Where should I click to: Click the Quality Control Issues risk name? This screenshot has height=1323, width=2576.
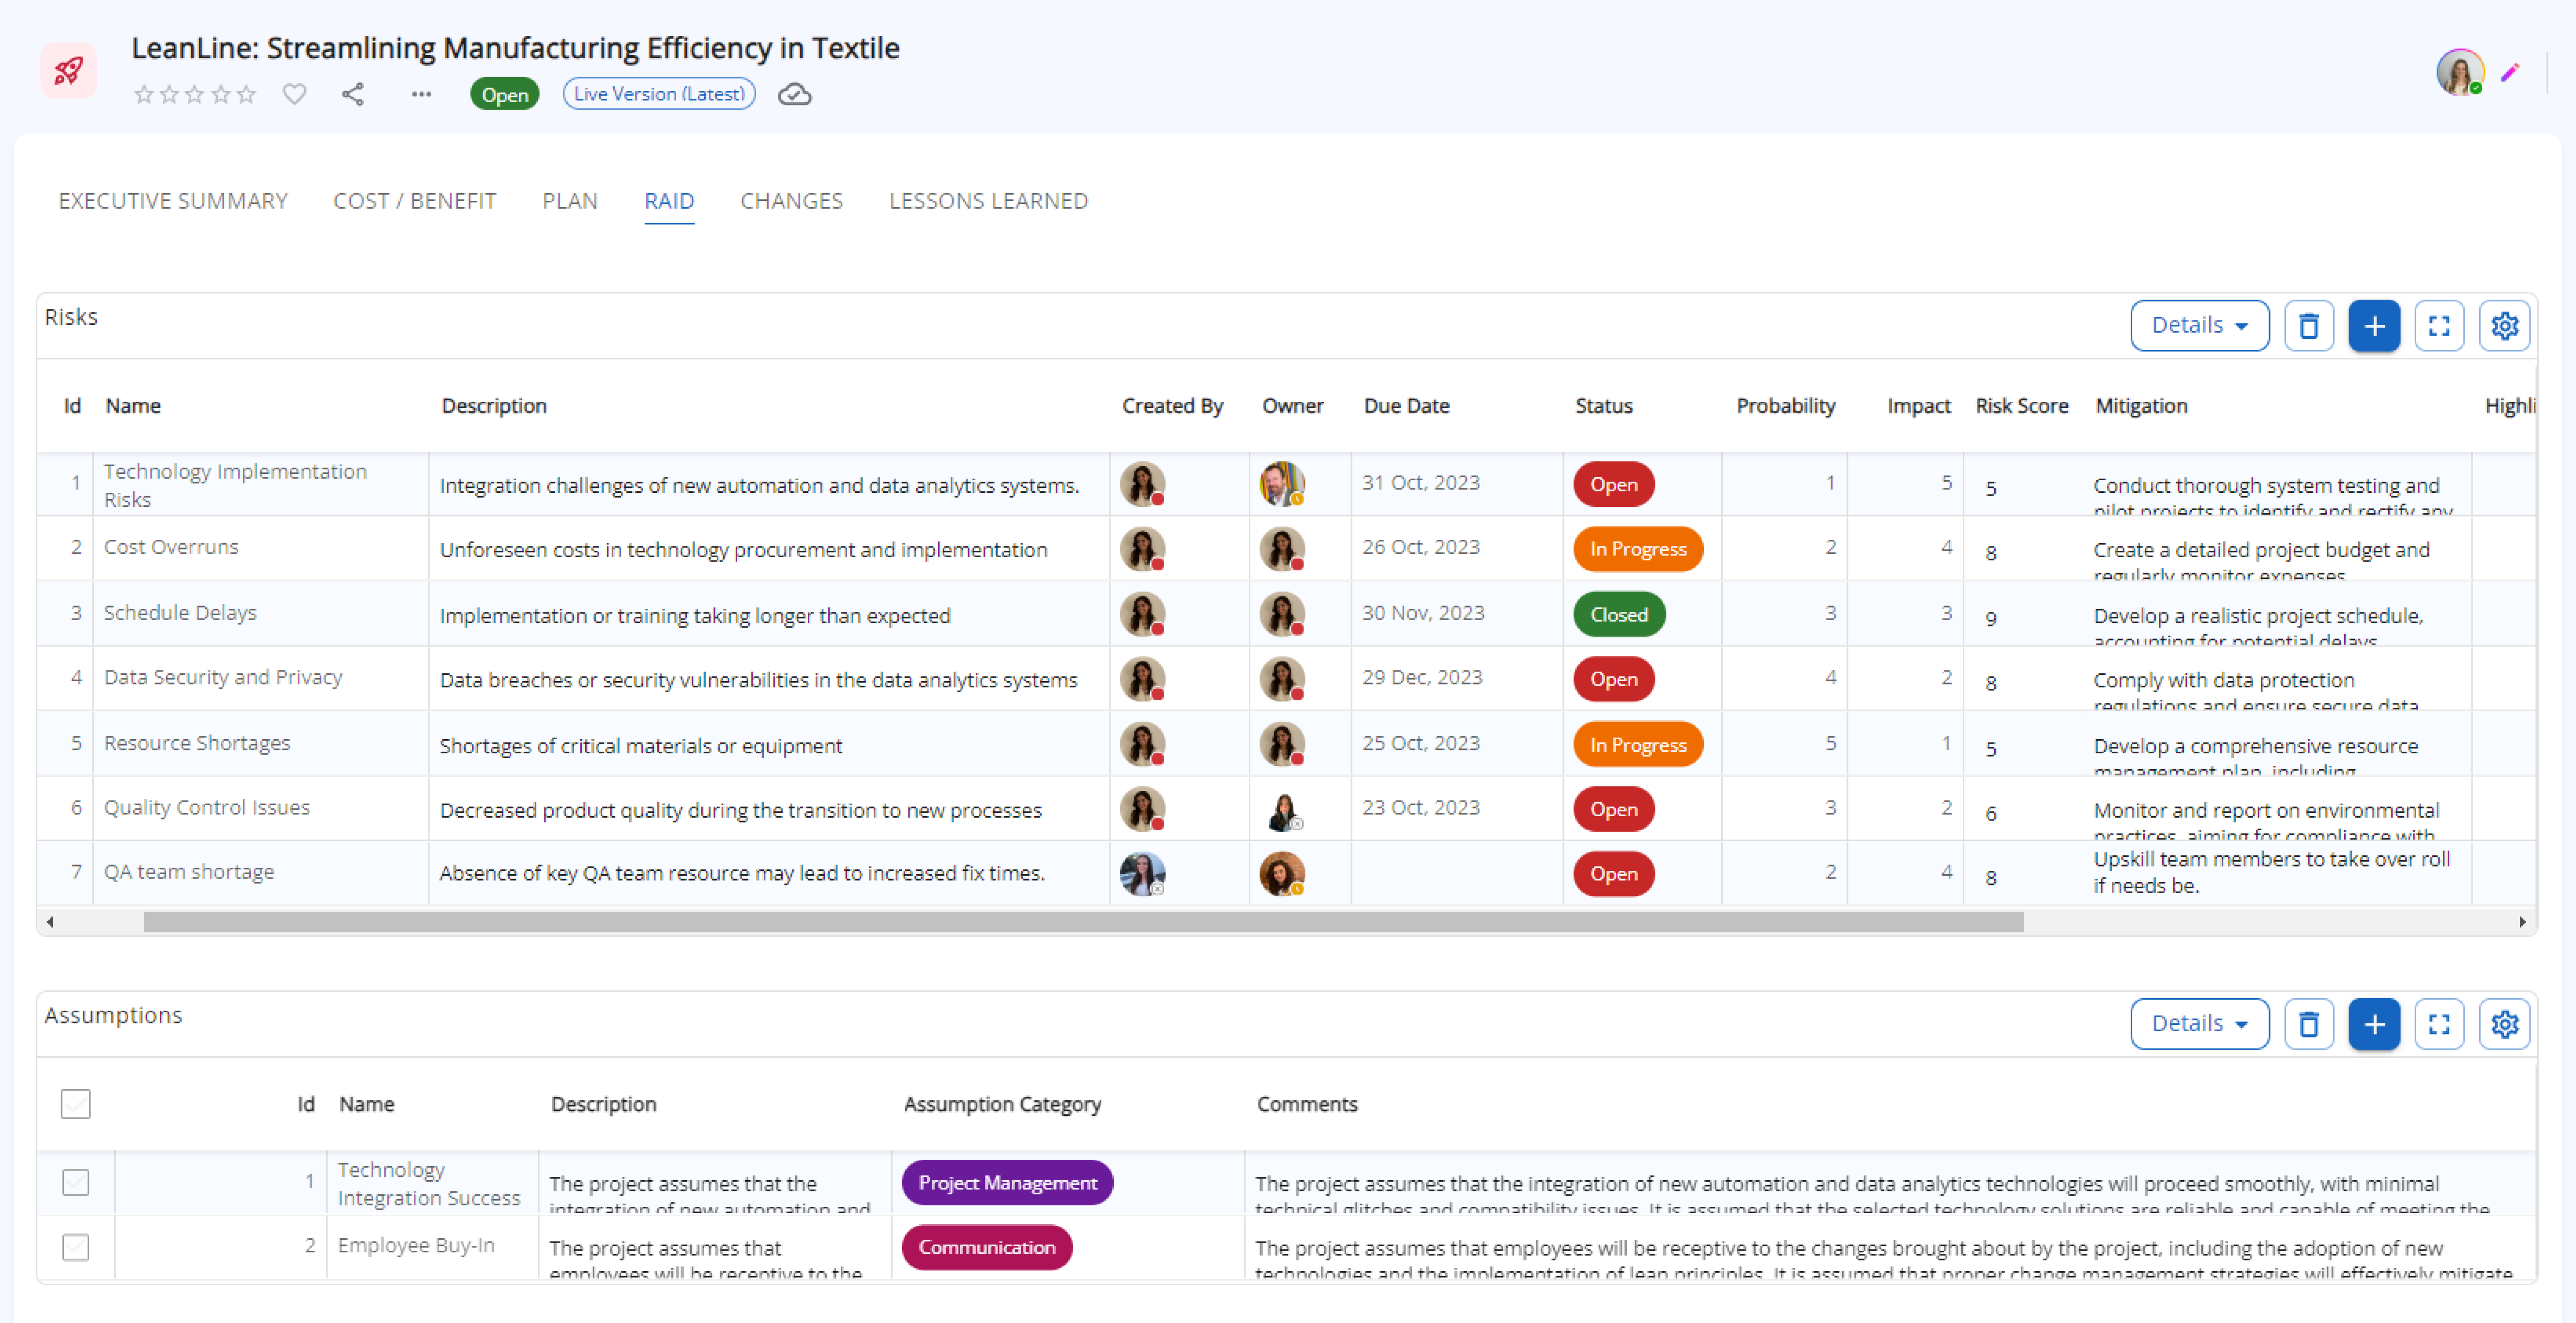click(207, 807)
